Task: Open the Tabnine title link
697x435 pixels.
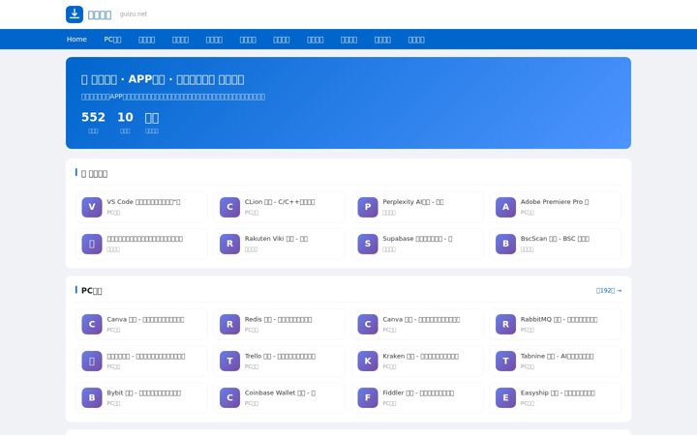Action: tap(557, 356)
